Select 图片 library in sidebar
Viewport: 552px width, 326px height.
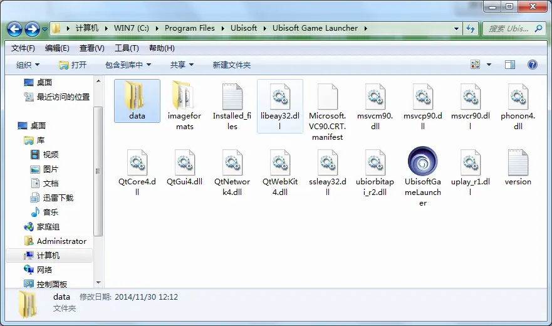[x=44, y=169]
